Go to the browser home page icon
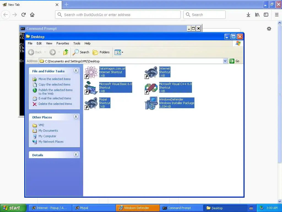 pos(32,15)
